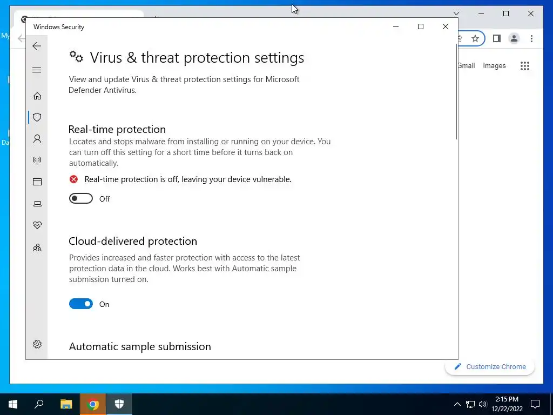Open Firewall & network protection icon
This screenshot has height=415, width=553.
click(x=37, y=160)
